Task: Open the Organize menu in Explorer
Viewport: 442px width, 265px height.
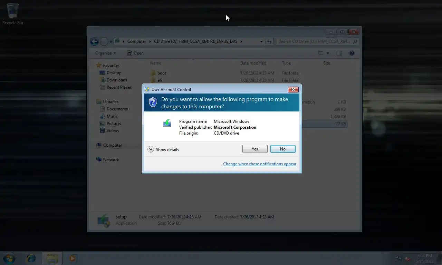Action: [106, 53]
